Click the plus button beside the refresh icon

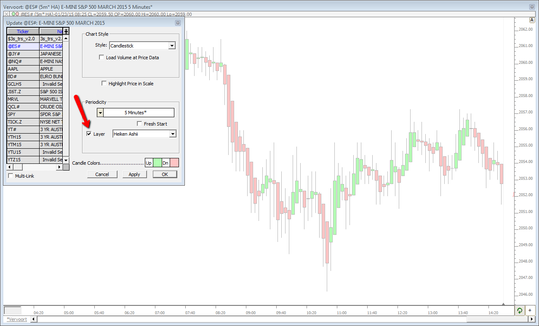tap(530, 310)
